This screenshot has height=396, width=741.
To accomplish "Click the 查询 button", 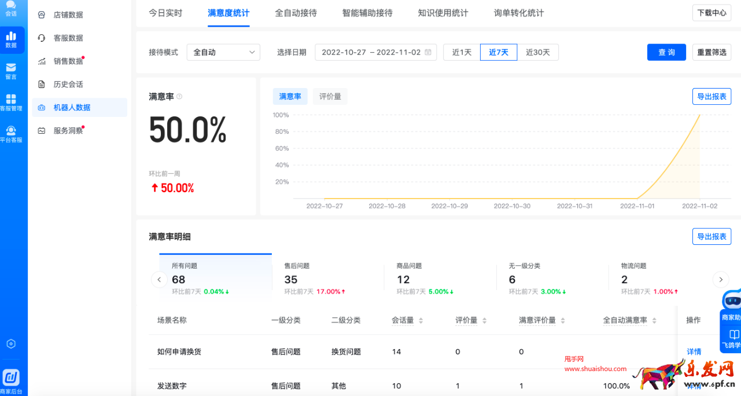I will (666, 52).
